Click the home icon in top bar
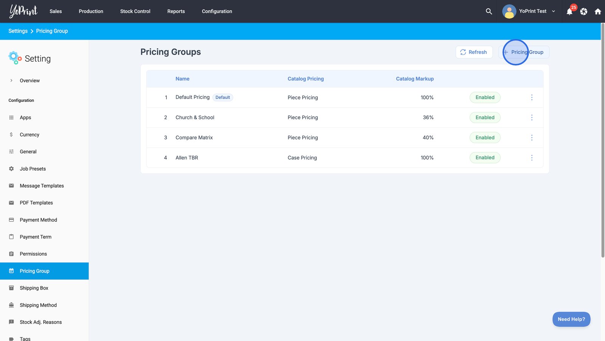The image size is (605, 341). coord(597,12)
